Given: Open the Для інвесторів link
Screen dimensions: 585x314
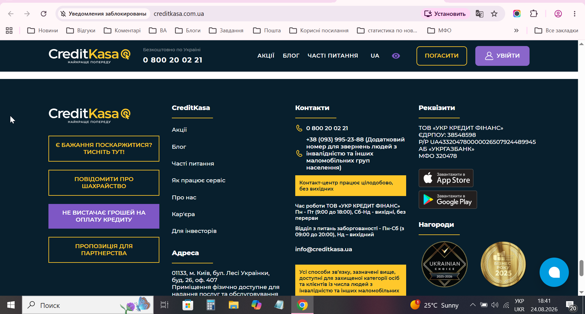Looking at the screenshot, I should (194, 231).
